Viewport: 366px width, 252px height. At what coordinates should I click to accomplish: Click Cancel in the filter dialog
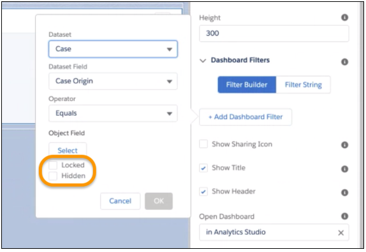(121, 201)
